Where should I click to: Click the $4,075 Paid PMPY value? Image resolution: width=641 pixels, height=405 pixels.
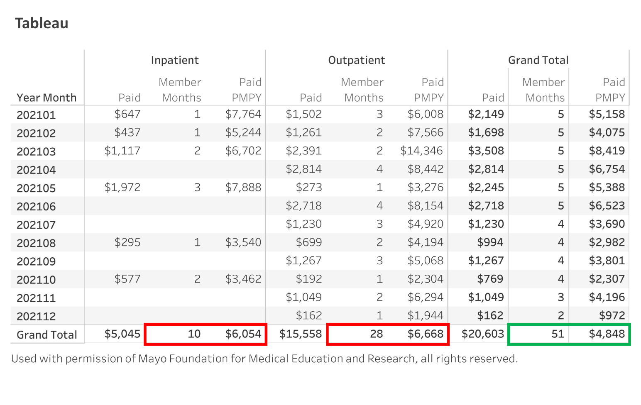coord(607,132)
